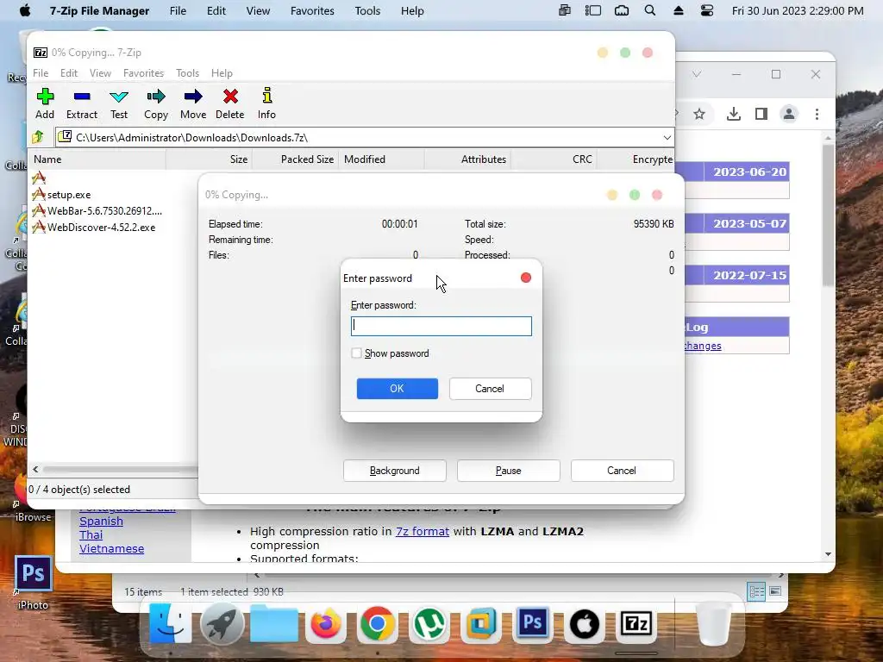Open Photoshop from the dock

[x=533, y=622]
